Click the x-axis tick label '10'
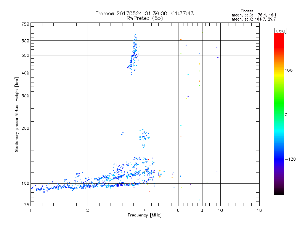 (220, 210)
